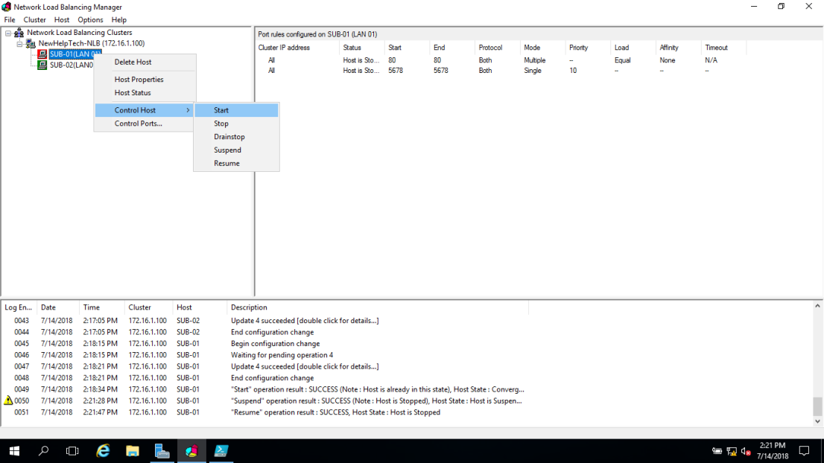Select log entry 0049 Start operation result

coord(265,389)
